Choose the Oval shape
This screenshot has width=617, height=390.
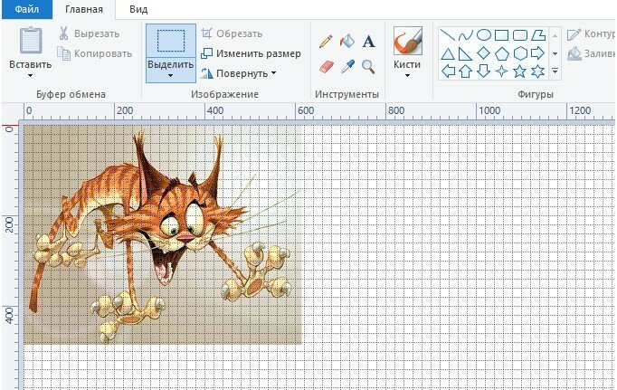[484, 35]
